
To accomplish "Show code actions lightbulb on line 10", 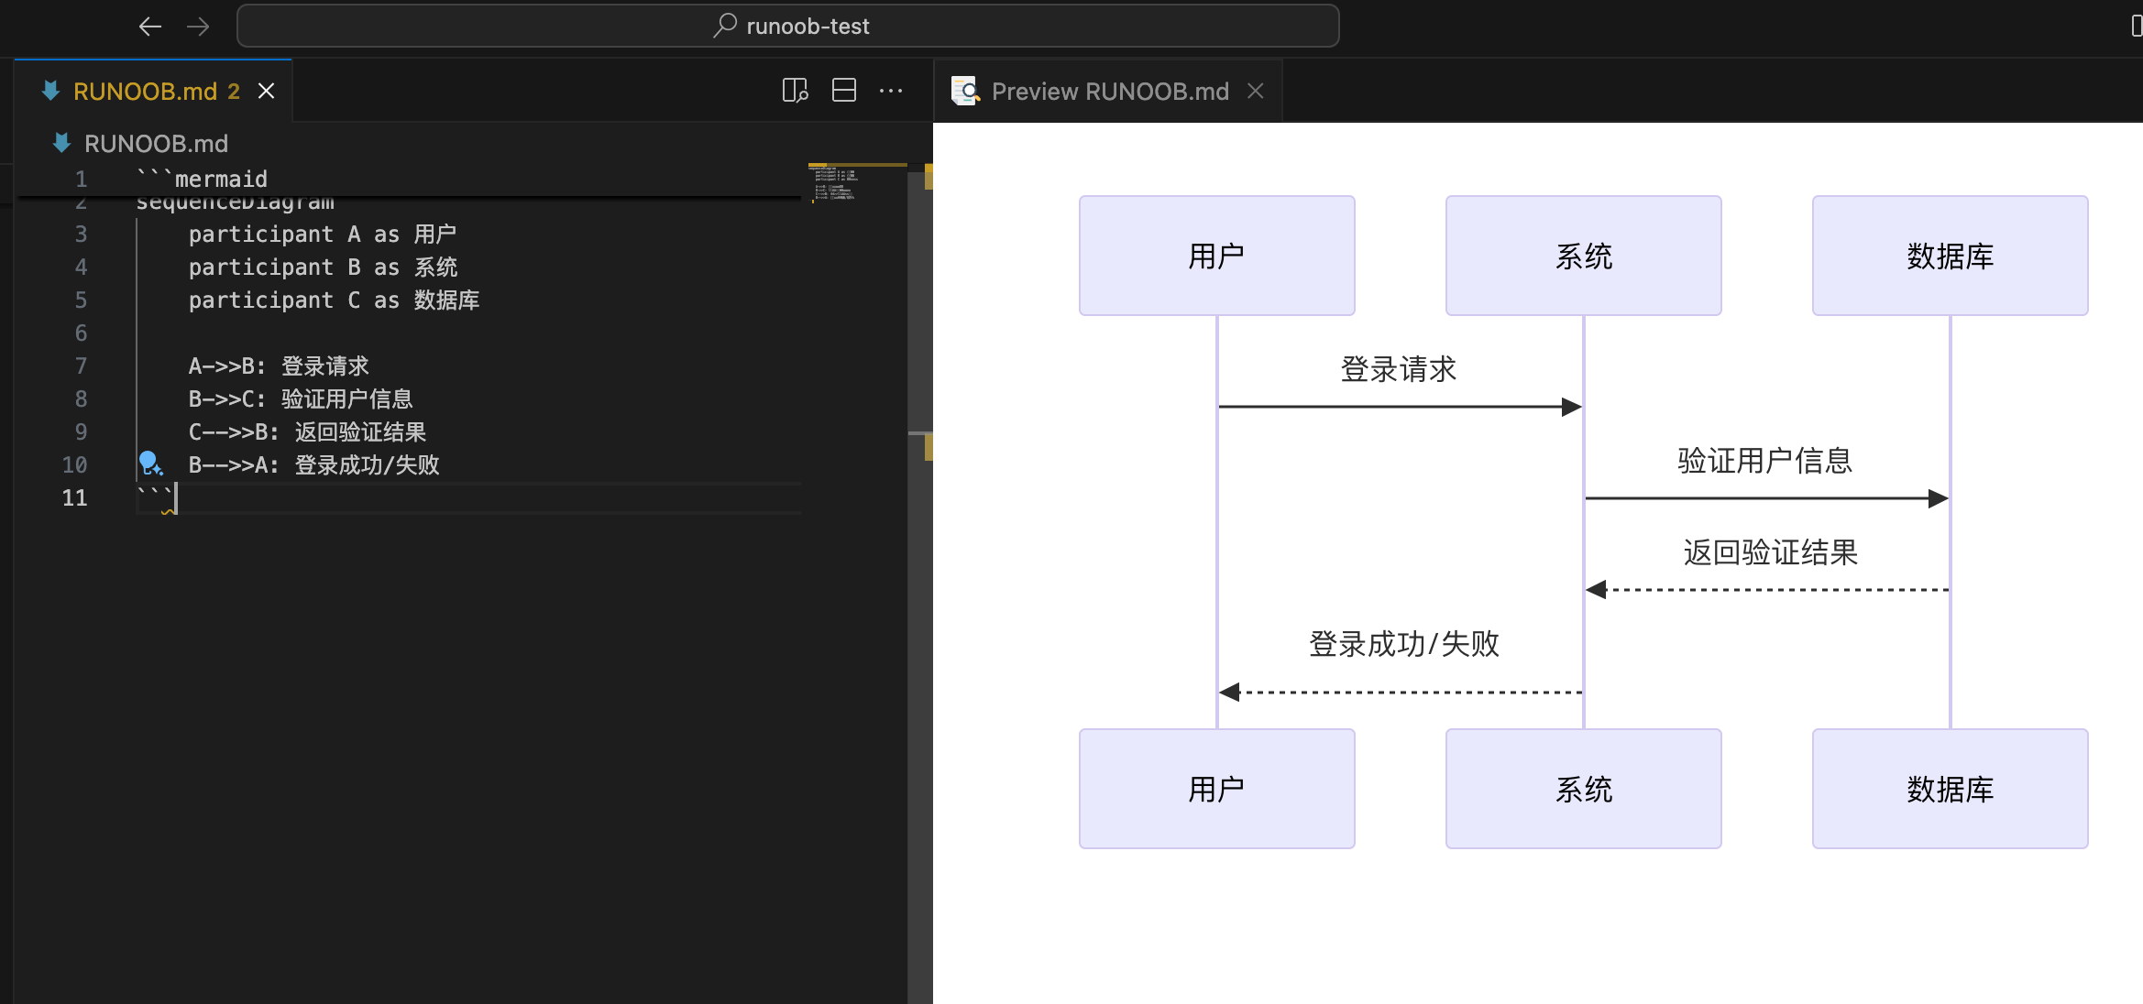I will [149, 464].
